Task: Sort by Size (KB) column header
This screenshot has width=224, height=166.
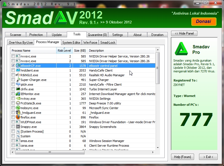Action: coord(80,51)
